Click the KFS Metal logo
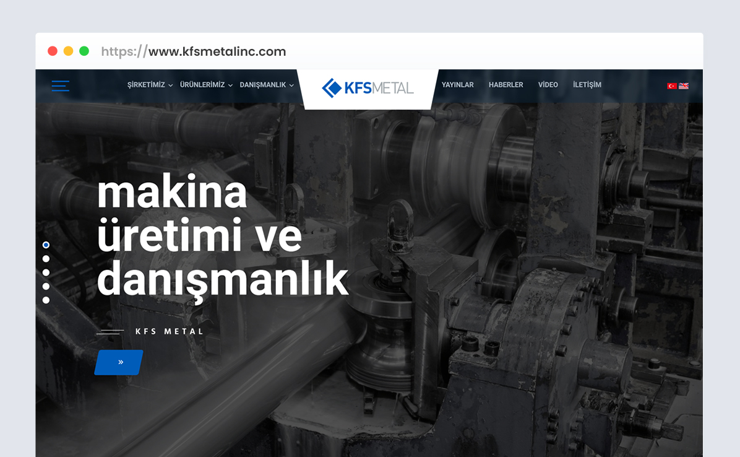 point(368,88)
